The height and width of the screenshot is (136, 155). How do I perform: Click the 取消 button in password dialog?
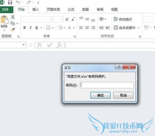click(x=123, y=95)
